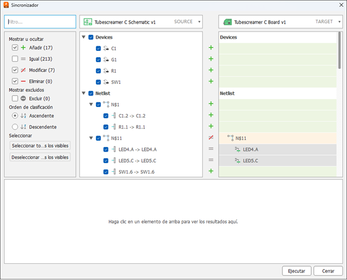This screenshot has height=280, width=347.
Task: Collapse the Netlist tree group
Action: pos(84,93)
